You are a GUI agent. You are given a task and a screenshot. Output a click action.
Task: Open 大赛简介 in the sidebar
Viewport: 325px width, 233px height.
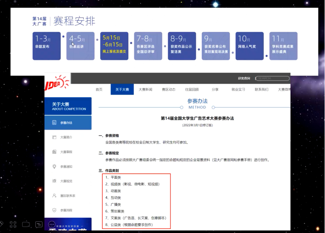66,137
